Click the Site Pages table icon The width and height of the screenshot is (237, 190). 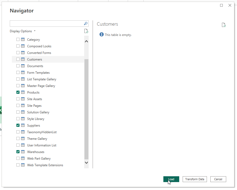coord(23,105)
